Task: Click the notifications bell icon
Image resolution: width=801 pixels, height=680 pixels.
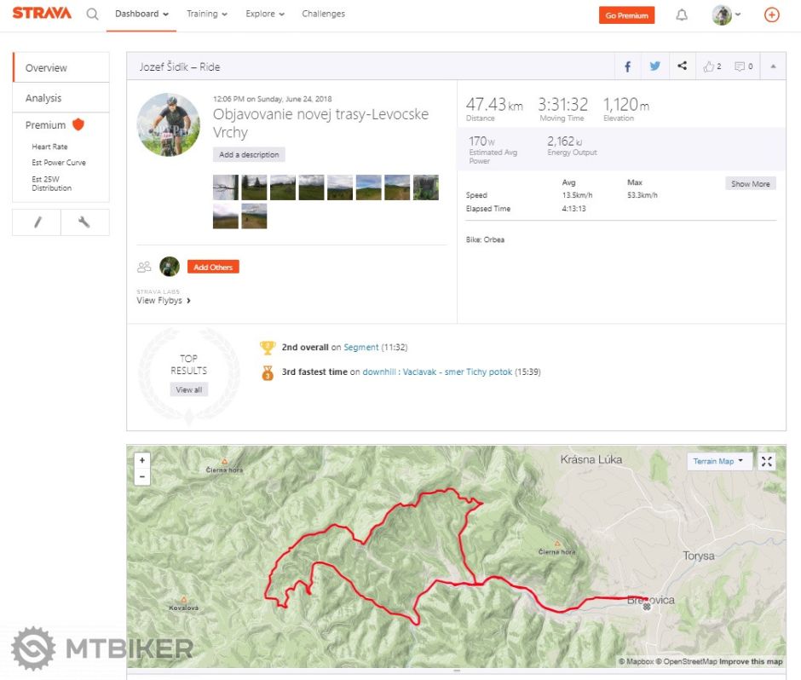Action: click(x=680, y=14)
